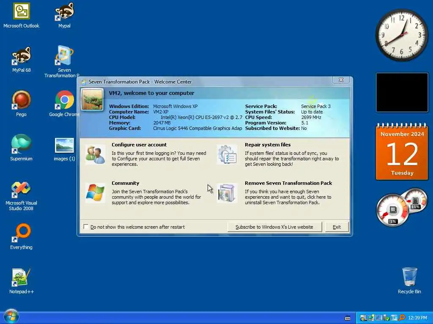Click the keyboard icon in the taskbar
The width and height of the screenshot is (433, 324).
click(x=348, y=318)
